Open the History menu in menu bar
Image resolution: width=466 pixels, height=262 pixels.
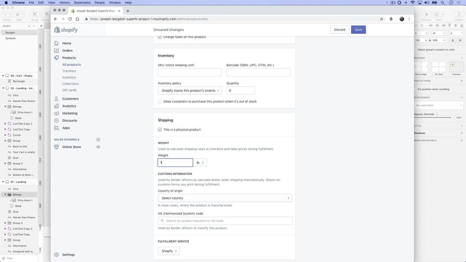pyautogui.click(x=64, y=3)
